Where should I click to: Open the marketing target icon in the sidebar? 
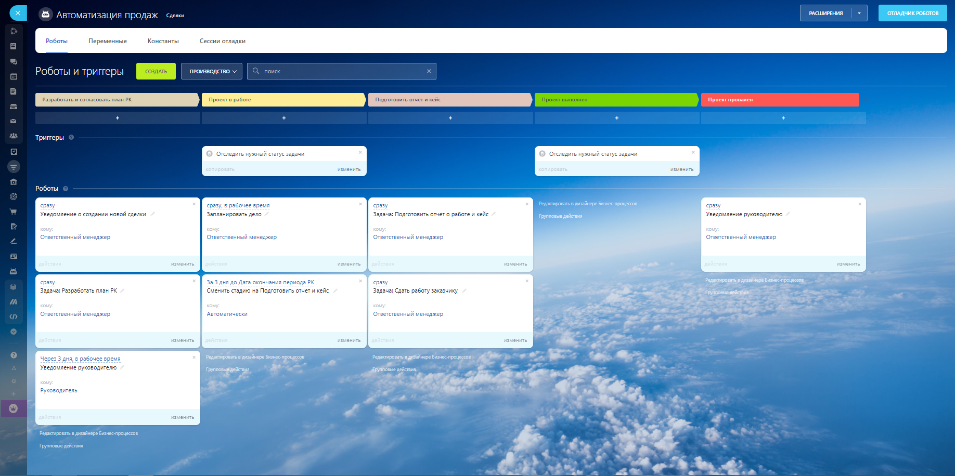tap(14, 196)
